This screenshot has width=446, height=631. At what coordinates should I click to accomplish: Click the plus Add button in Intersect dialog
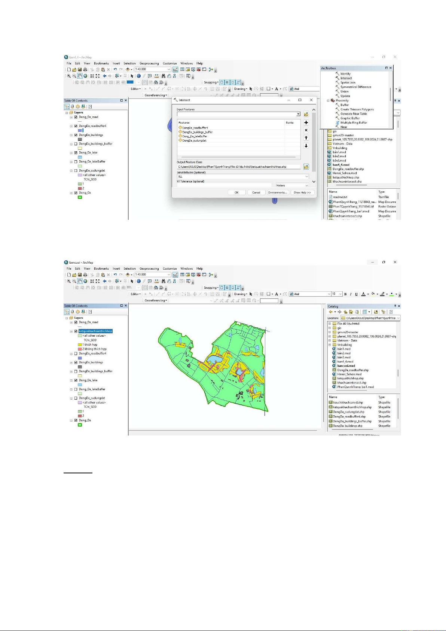306,122
